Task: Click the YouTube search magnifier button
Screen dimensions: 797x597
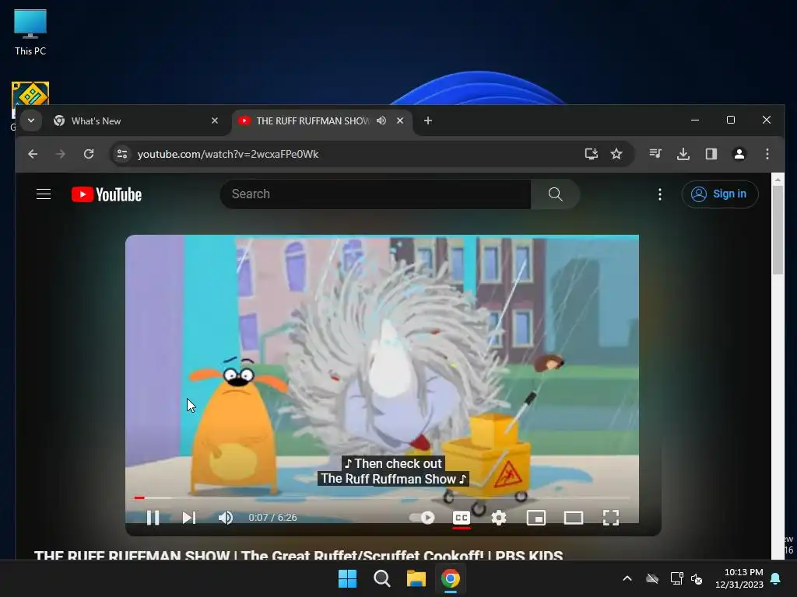Action: click(555, 194)
